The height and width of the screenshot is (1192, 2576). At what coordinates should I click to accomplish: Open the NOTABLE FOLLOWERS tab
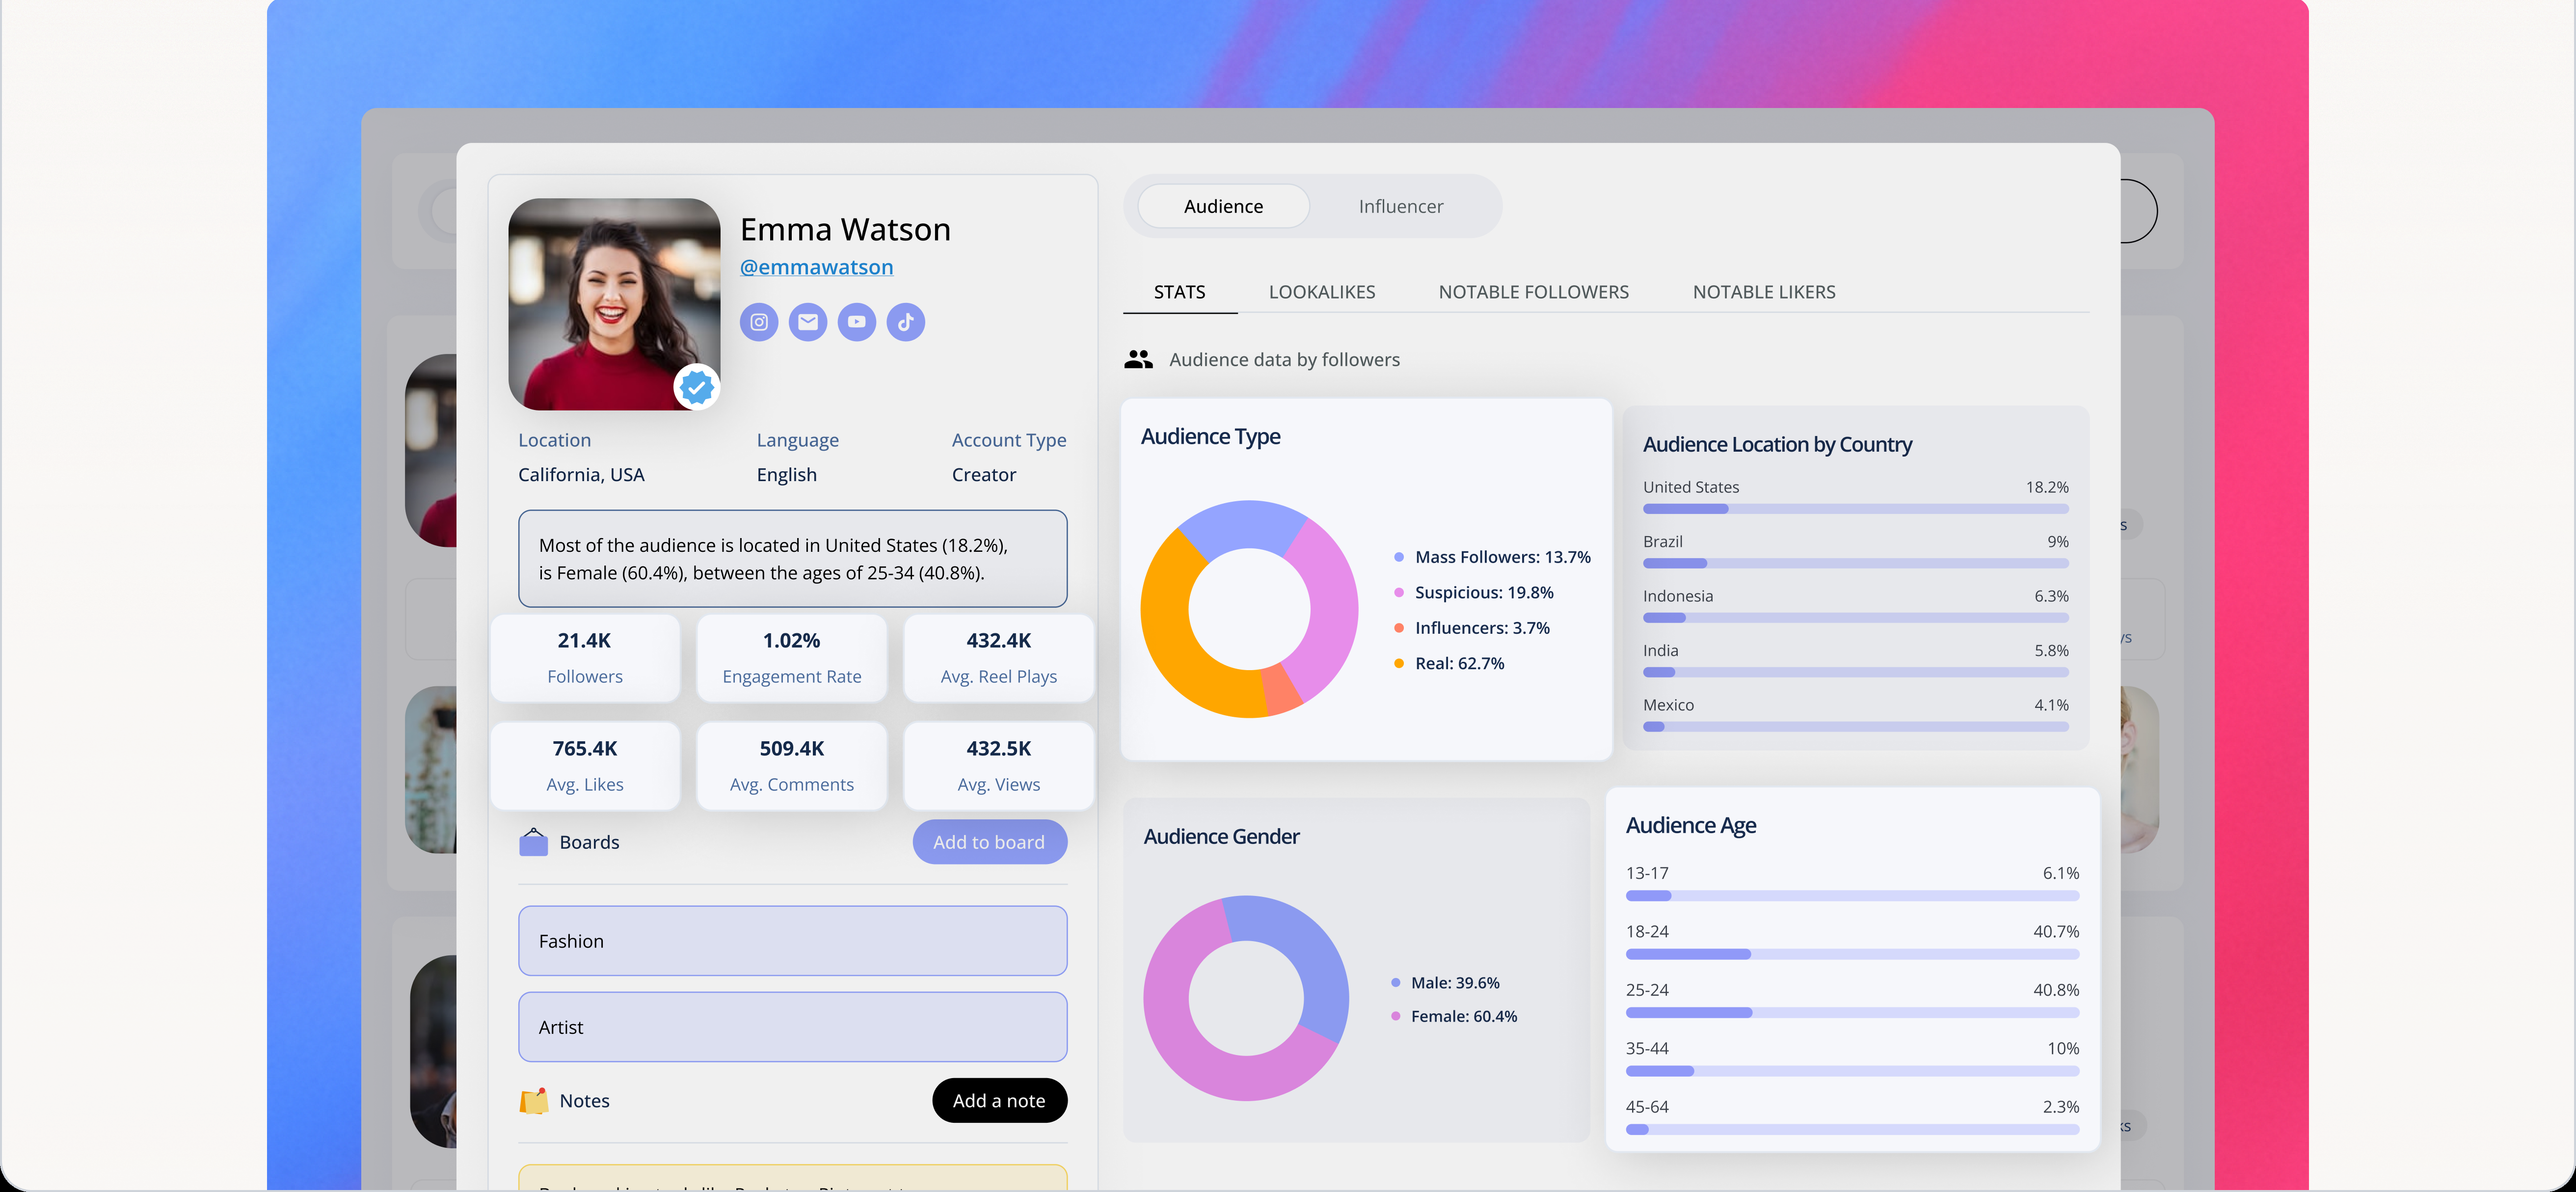click(x=1533, y=292)
